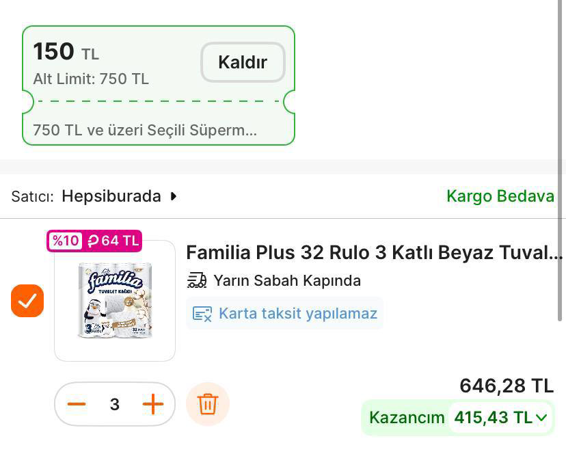This screenshot has height=456, width=566.
Task: Click the quantity value 3 field
Action: (x=115, y=404)
